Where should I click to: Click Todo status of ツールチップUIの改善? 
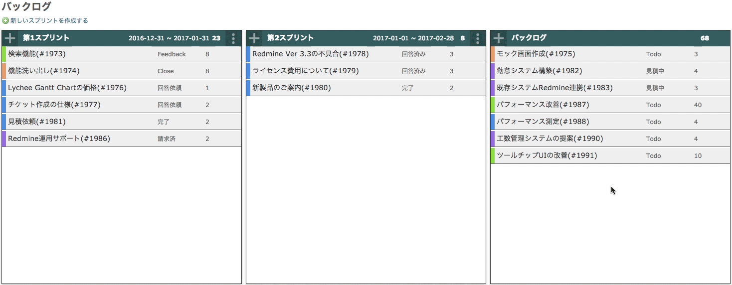click(653, 156)
